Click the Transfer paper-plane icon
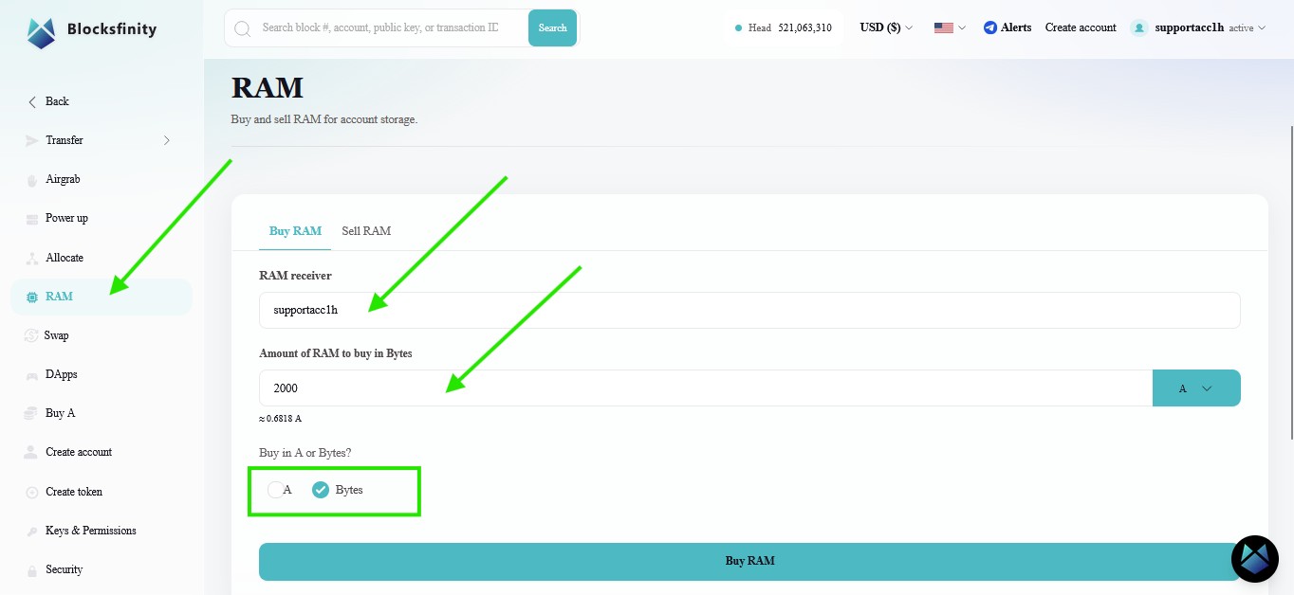 32,140
